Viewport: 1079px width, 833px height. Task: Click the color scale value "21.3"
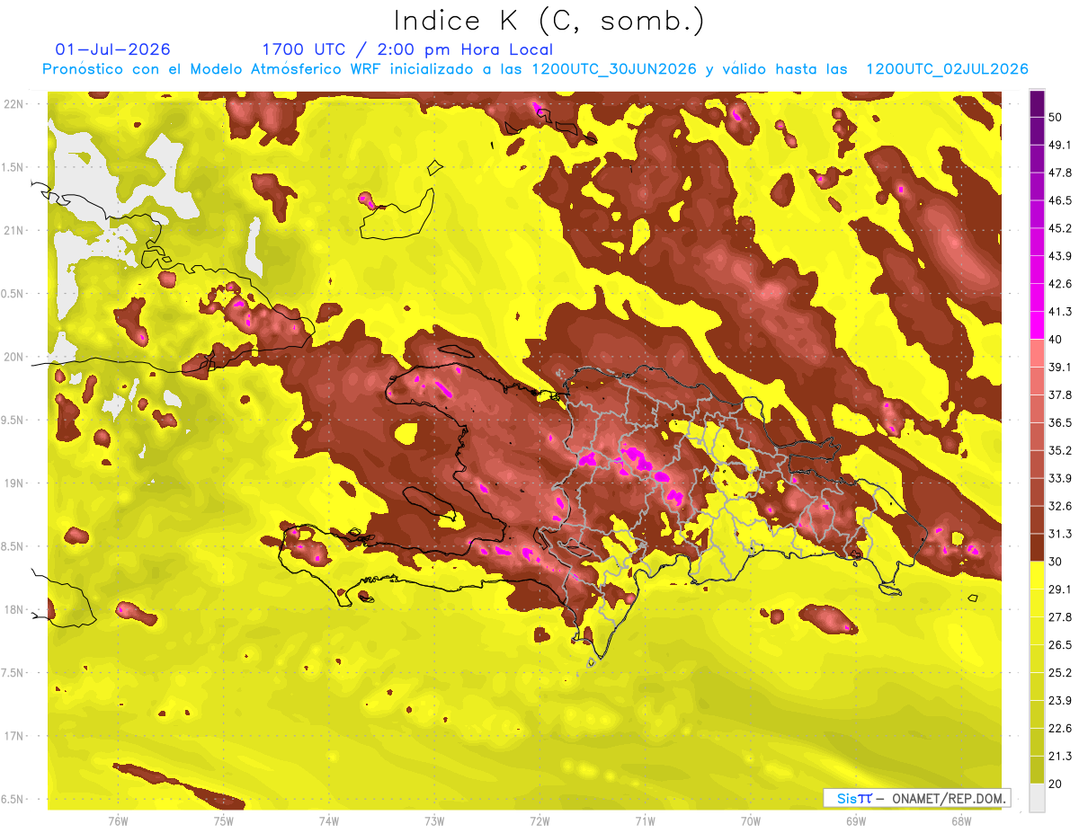click(1060, 756)
